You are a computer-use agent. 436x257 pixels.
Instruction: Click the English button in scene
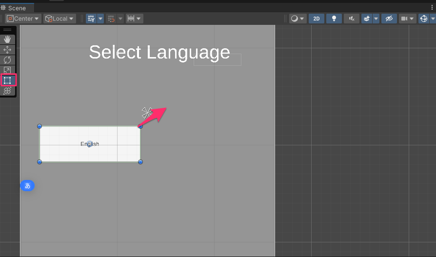point(90,144)
